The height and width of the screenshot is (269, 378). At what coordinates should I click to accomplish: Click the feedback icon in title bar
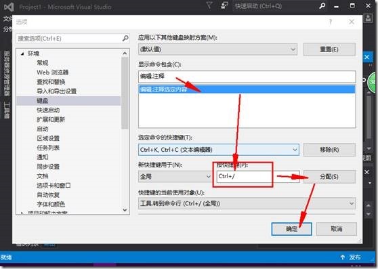(x=224, y=5)
